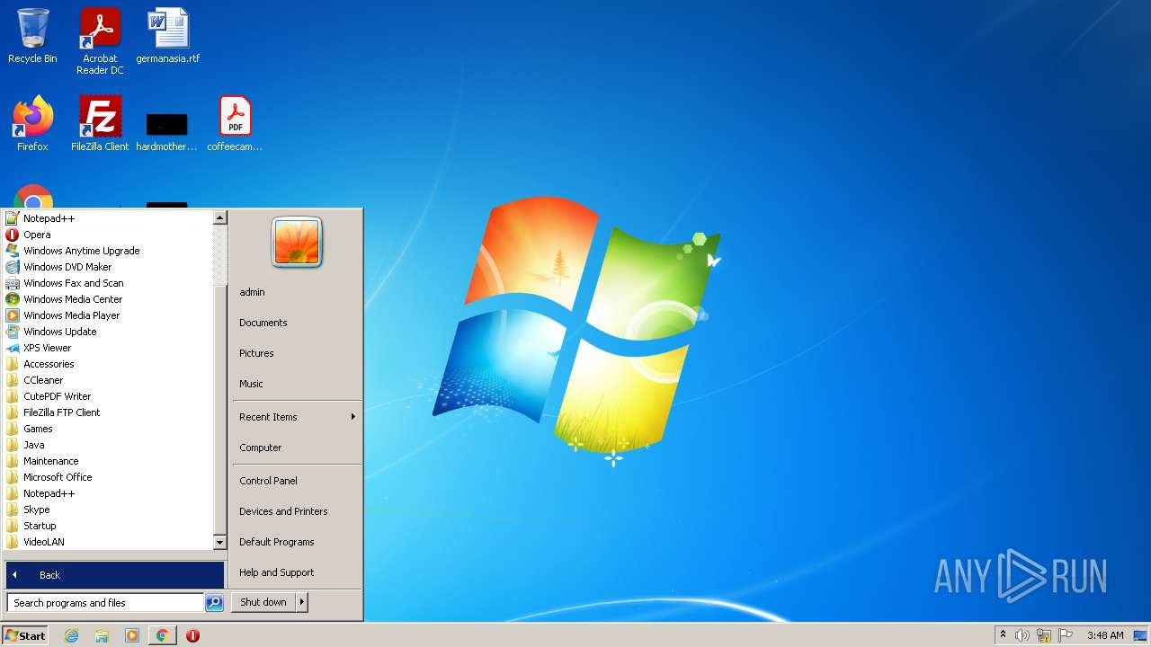Switch to Chrome on the taskbar
Viewport: 1151px width, 647px height.
162,635
